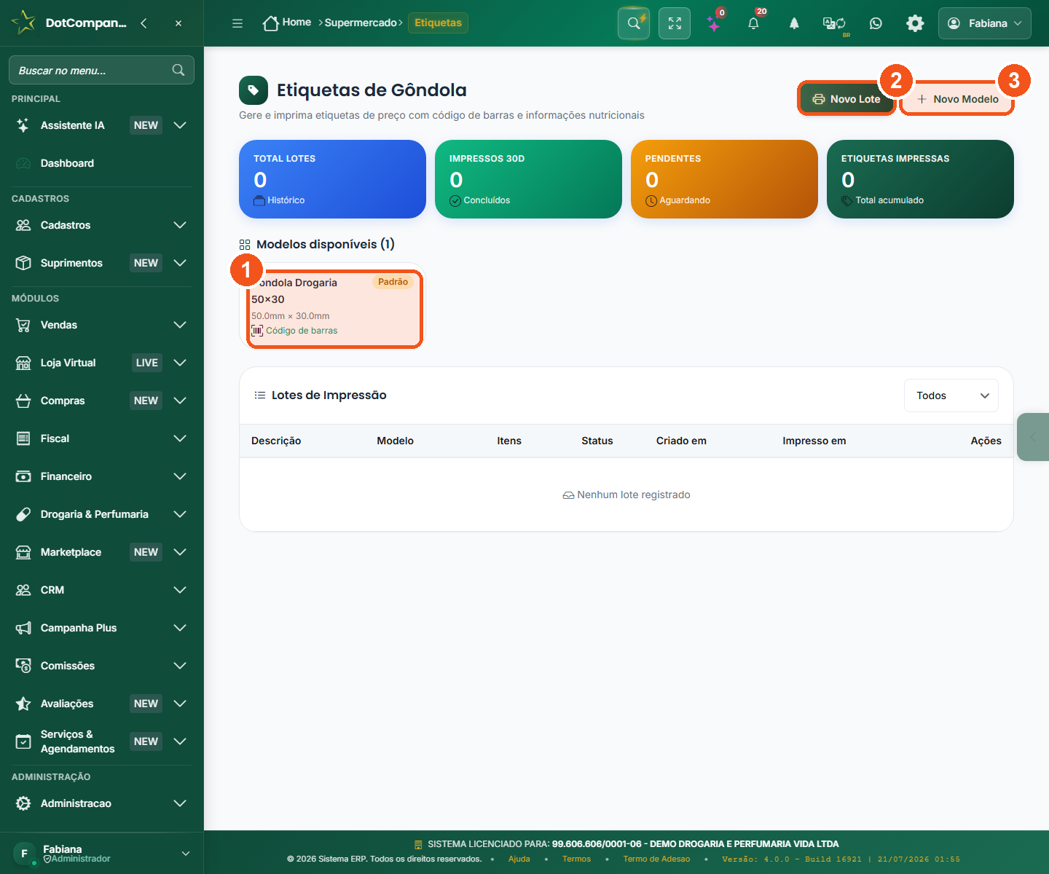Open the Ajuda footer link

(x=519, y=859)
